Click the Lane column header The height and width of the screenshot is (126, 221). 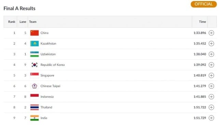tap(23, 22)
